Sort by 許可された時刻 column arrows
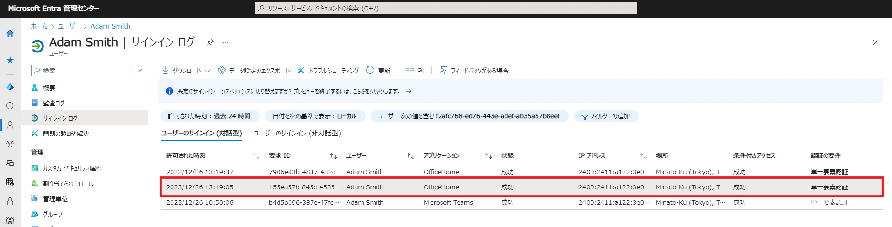 tap(256, 156)
